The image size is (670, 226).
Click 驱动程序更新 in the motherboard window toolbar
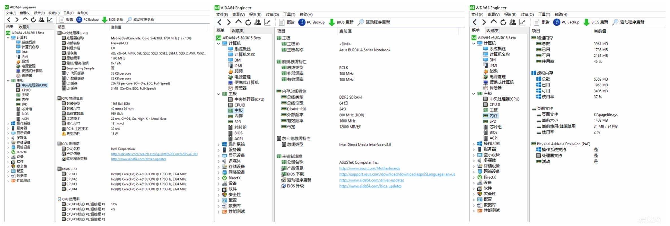374,22
